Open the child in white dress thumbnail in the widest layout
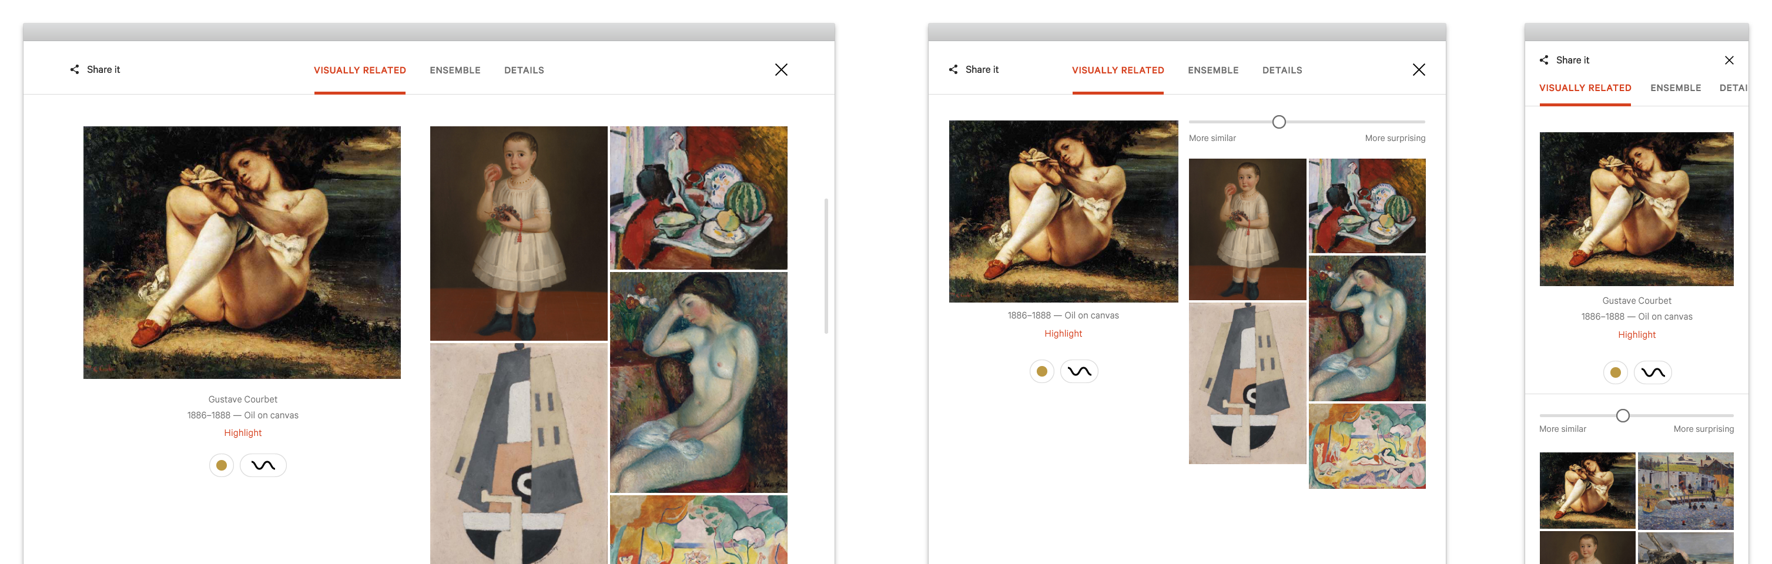Image resolution: width=1772 pixels, height=564 pixels. [x=518, y=233]
